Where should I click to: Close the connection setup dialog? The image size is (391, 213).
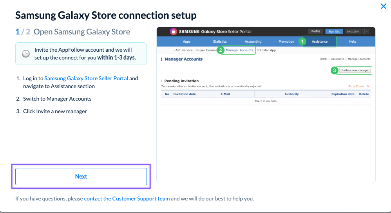(x=383, y=6)
